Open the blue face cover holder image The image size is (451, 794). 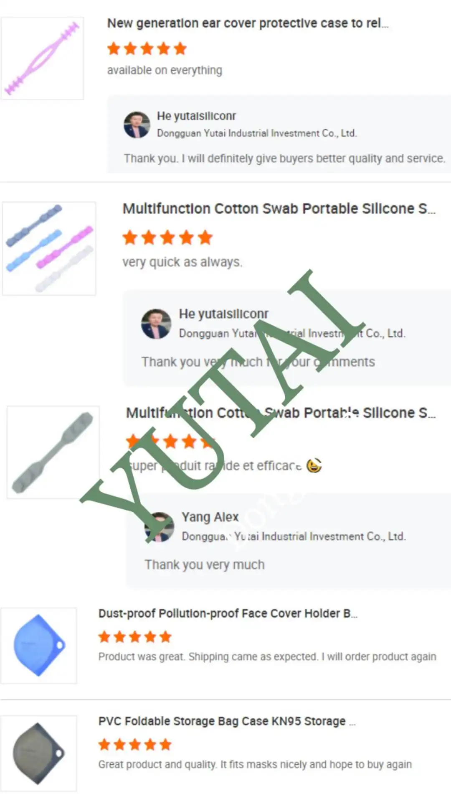click(39, 646)
